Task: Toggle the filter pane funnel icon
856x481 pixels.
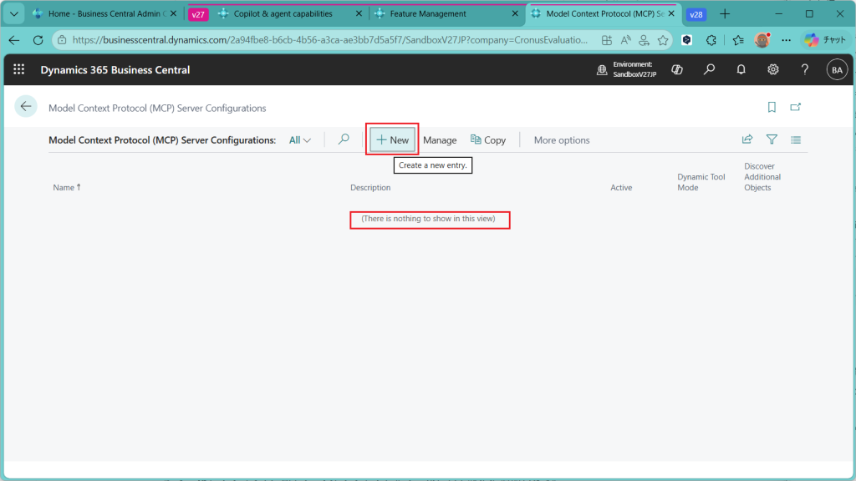Action: pos(772,139)
